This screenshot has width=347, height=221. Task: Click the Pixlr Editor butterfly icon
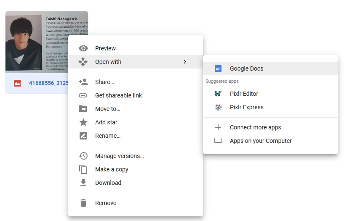coord(218,94)
